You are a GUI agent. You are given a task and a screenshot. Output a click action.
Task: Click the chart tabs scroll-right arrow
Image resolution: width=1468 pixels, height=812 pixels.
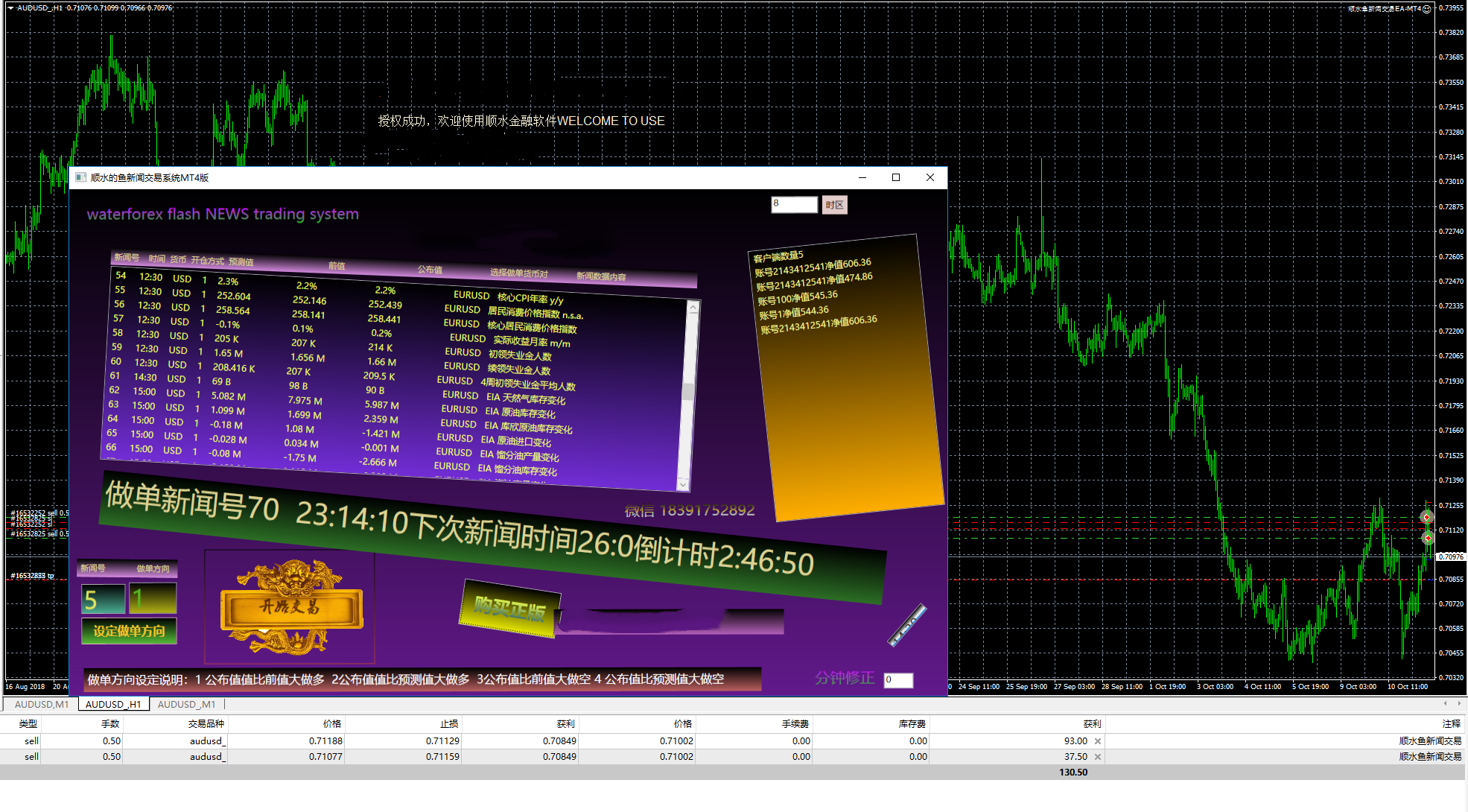(x=1459, y=703)
